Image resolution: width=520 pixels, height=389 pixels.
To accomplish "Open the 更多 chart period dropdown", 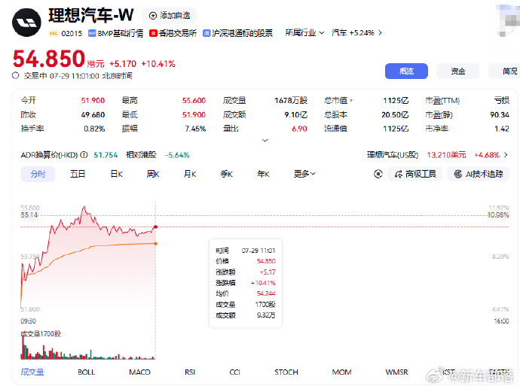I will click(x=304, y=174).
